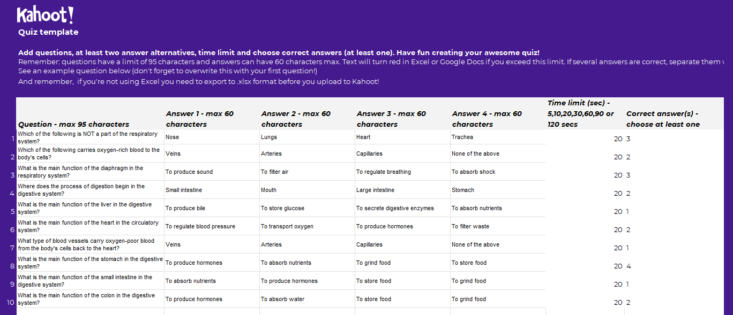Click 'To store food' in the stomach question row

498,263
